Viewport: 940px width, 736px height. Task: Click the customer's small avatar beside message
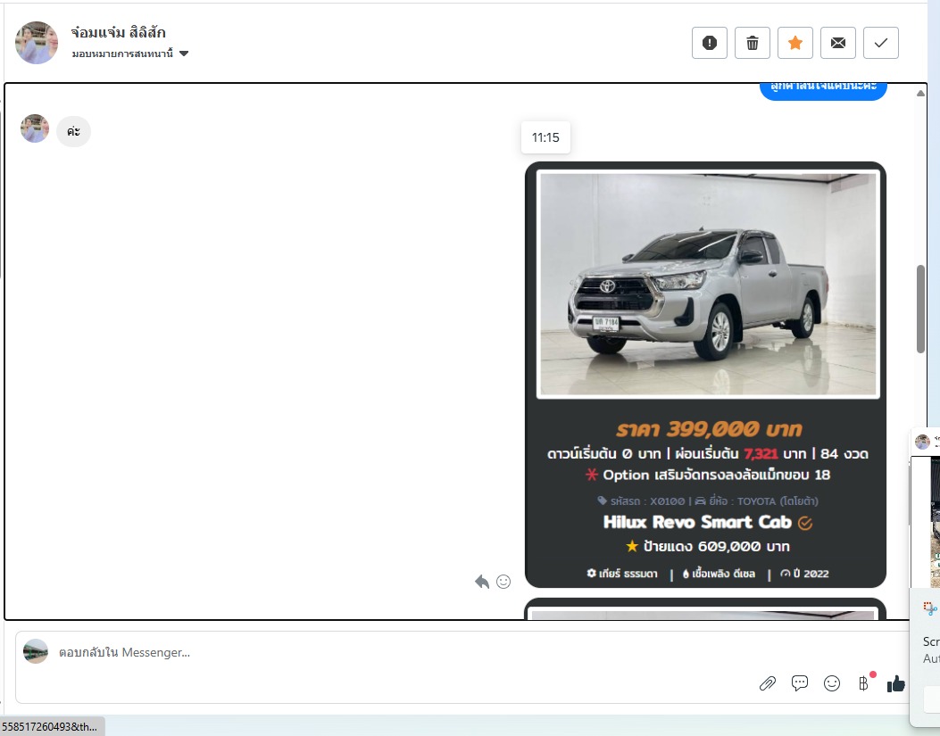coord(35,128)
